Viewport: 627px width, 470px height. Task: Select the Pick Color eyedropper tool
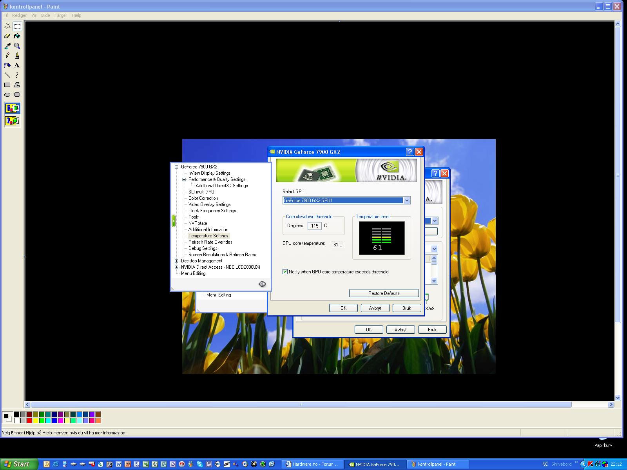pyautogui.click(x=7, y=46)
